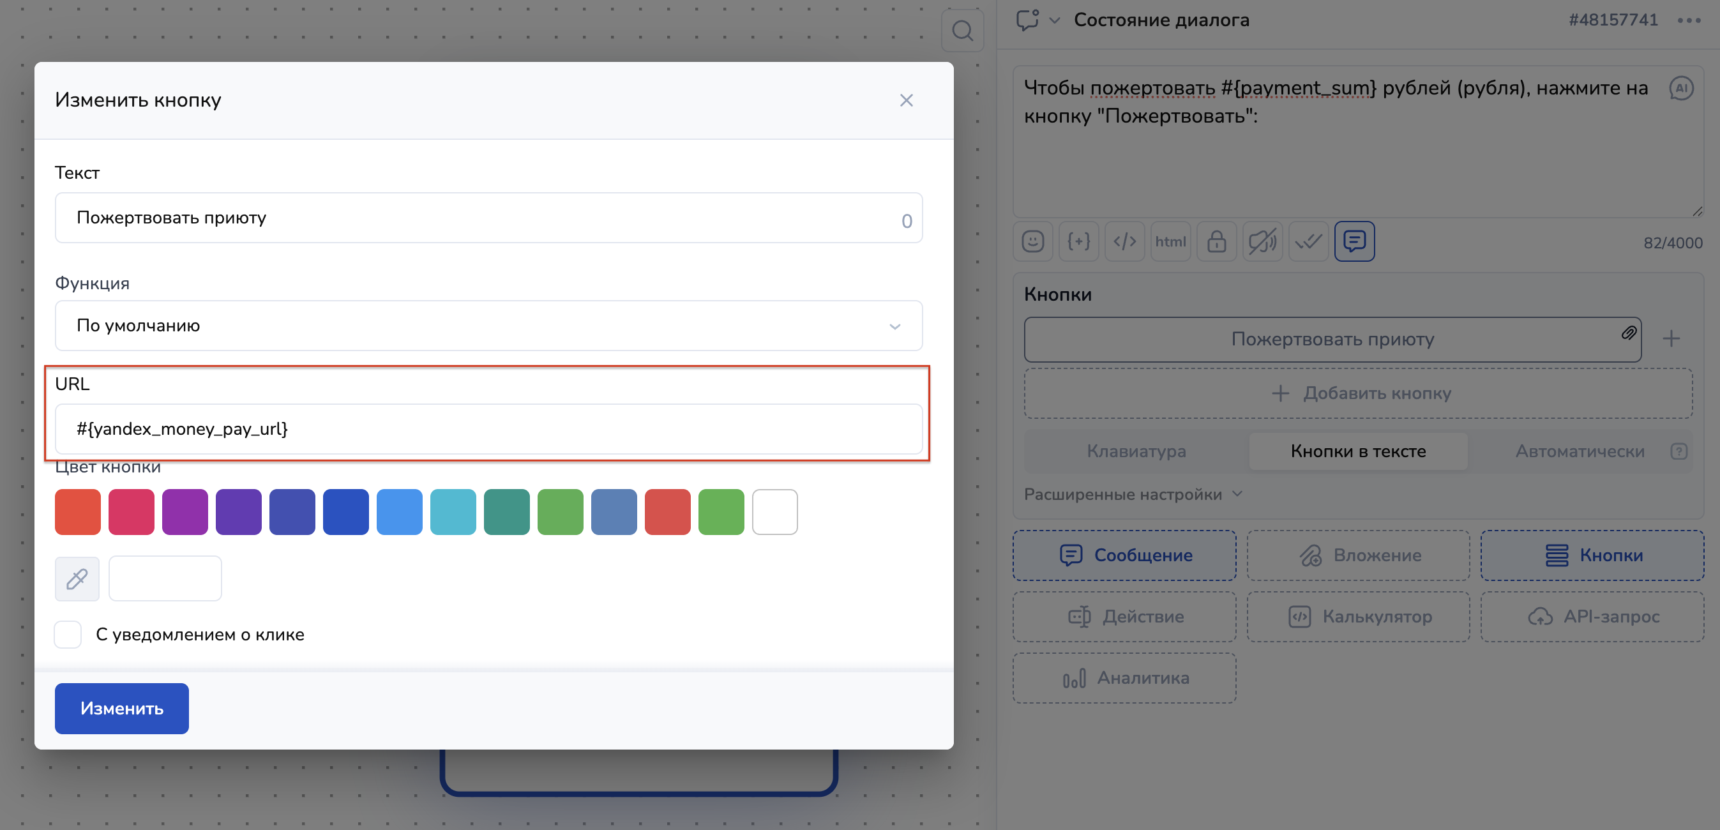Click the lock icon in message toolbar
Viewport: 1720px width, 830px height.
(1216, 241)
